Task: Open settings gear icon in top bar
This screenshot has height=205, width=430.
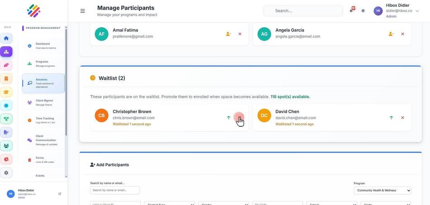Action: coord(363,11)
